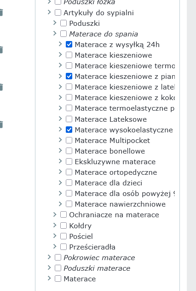Select the bottom Materace tree label
This screenshot has width=196, height=291.
[80, 279]
